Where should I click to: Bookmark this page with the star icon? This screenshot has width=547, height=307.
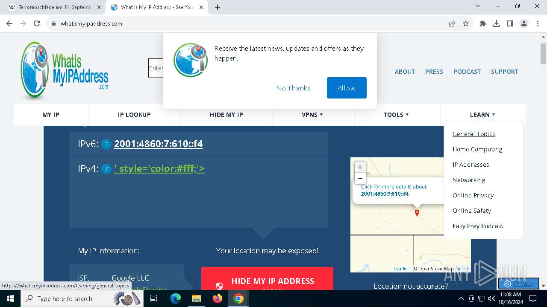pyautogui.click(x=466, y=23)
